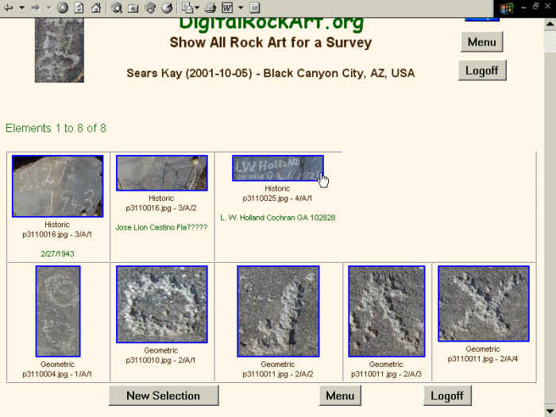Expand the Mail button dropdown arrow

196,8
